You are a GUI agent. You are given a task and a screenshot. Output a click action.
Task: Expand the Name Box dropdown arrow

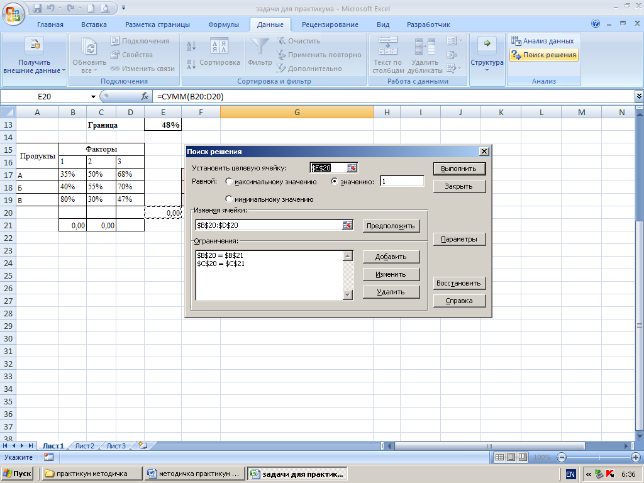(93, 96)
